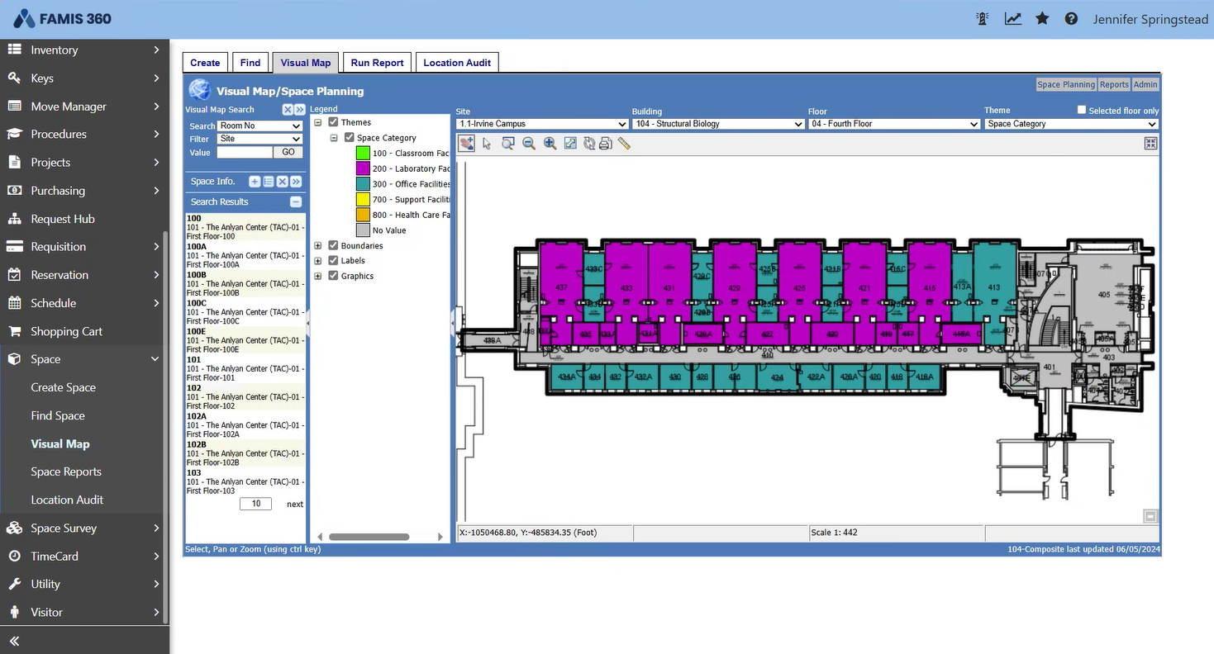Click the GO search button
Viewport: 1214px width, 654px height.
pyautogui.click(x=288, y=152)
